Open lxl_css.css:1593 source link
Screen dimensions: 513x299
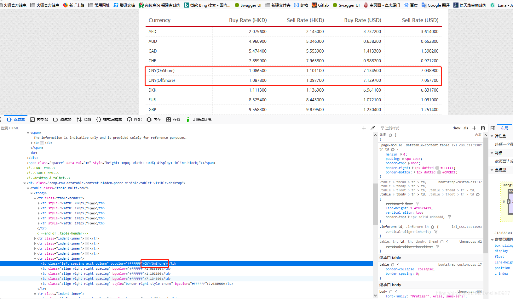tap(466, 227)
